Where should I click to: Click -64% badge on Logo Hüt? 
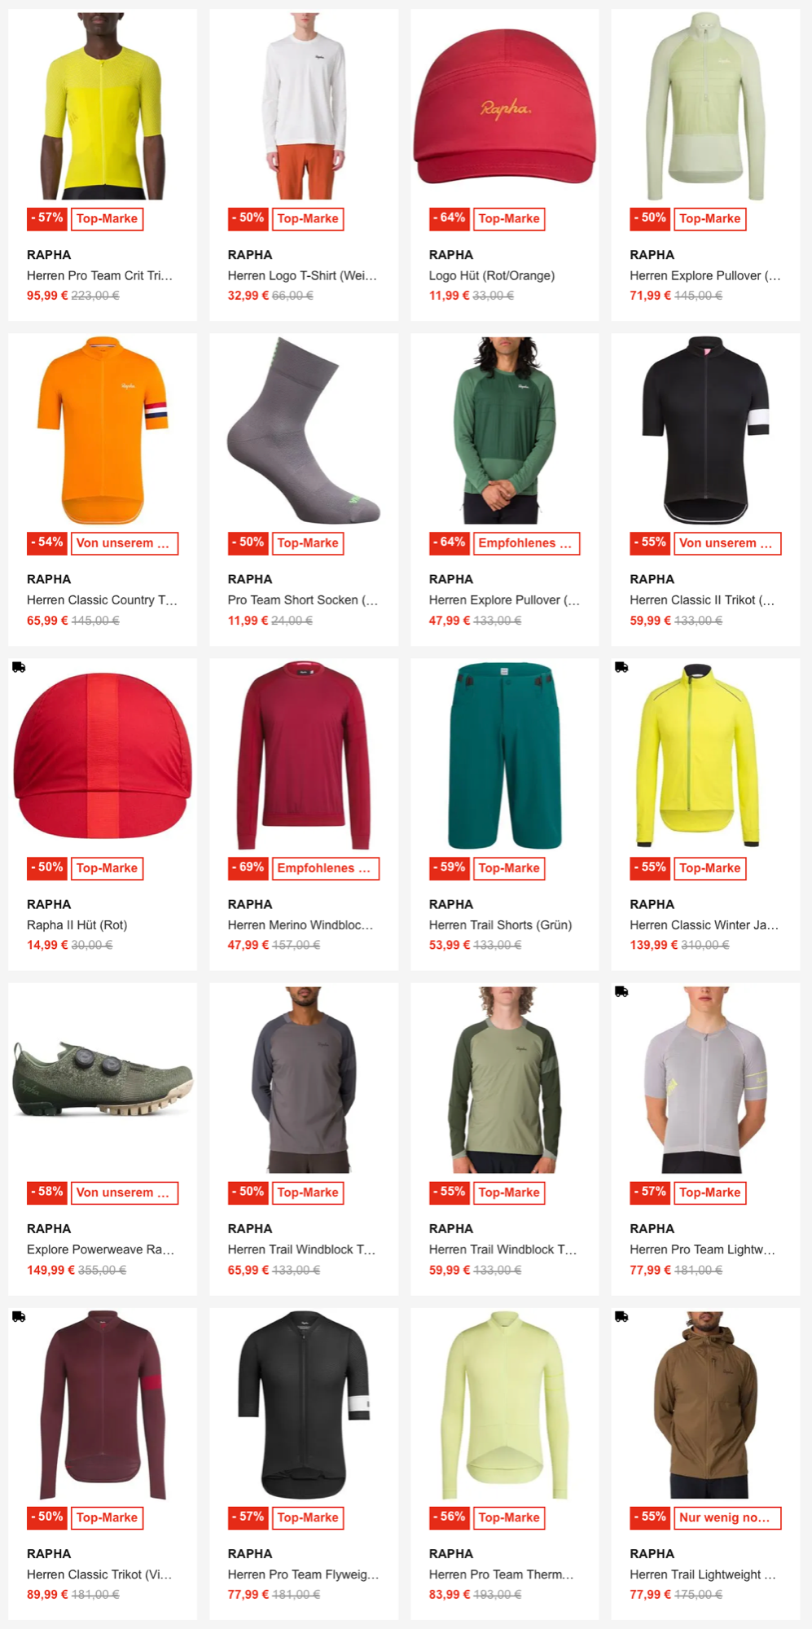click(x=449, y=218)
